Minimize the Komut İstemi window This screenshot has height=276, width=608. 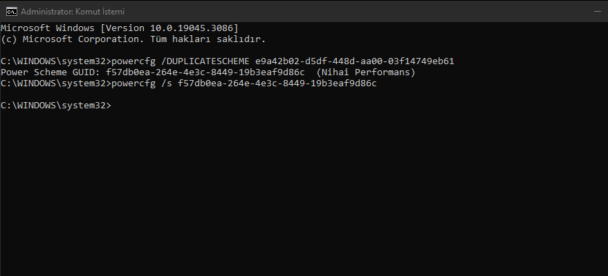click(597, 12)
